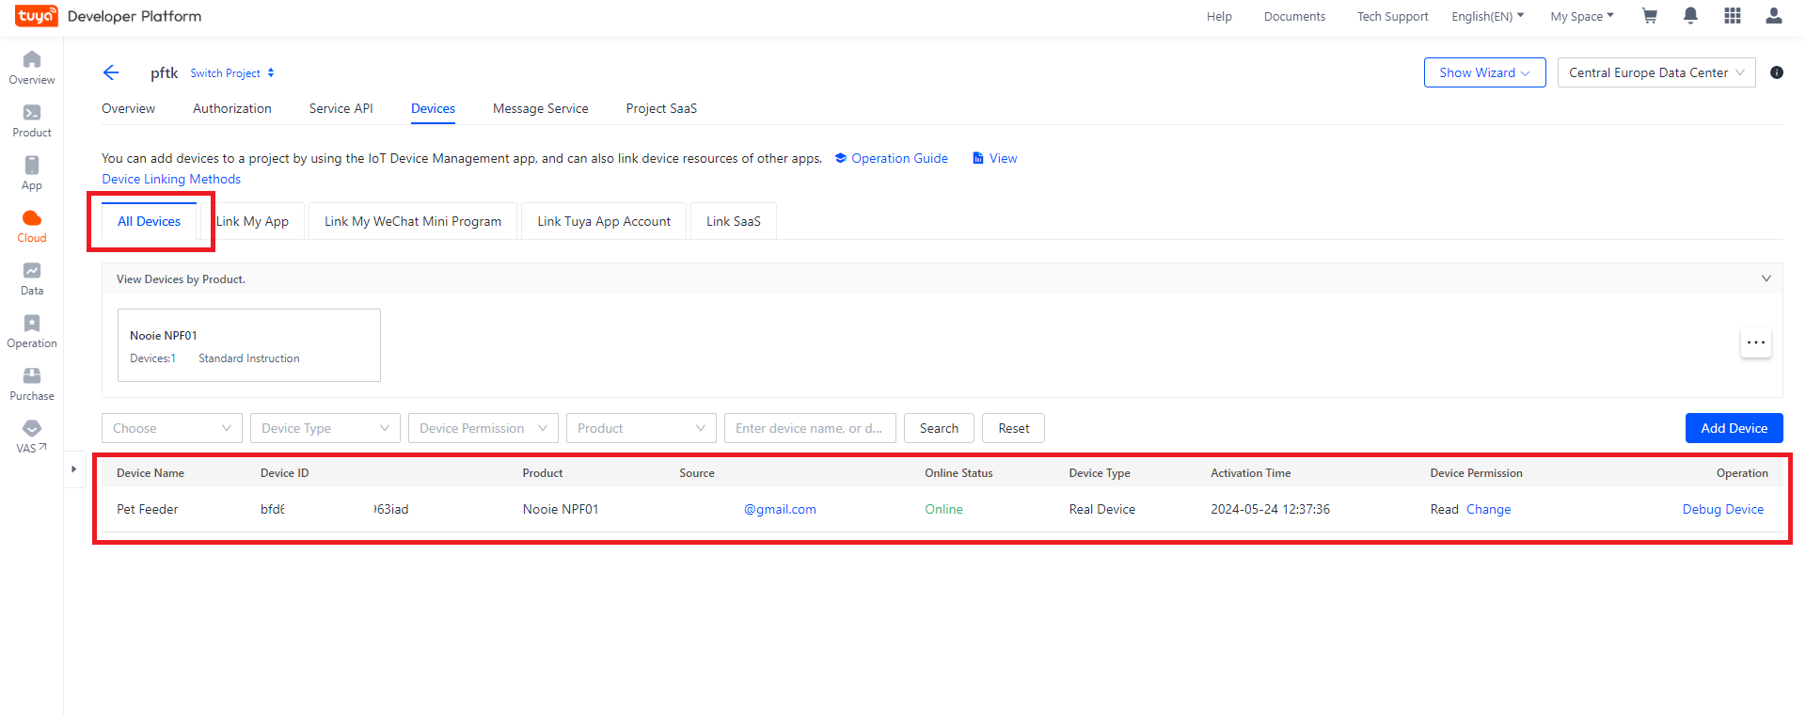The image size is (1806, 715).
Task: Click the back arrow next to pftk
Action: 111,72
